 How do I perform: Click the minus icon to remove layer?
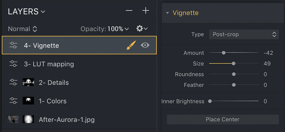129,11
